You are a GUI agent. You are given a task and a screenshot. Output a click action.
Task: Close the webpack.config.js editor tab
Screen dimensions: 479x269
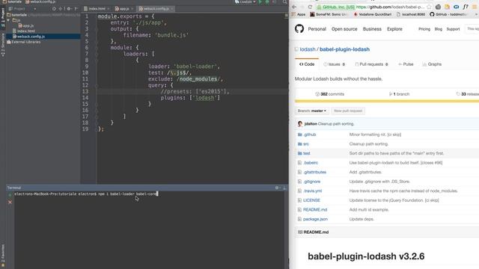(x=172, y=9)
